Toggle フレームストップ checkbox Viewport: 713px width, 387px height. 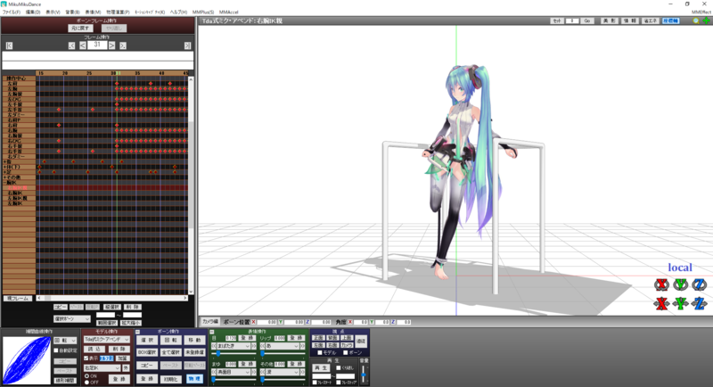point(339,383)
